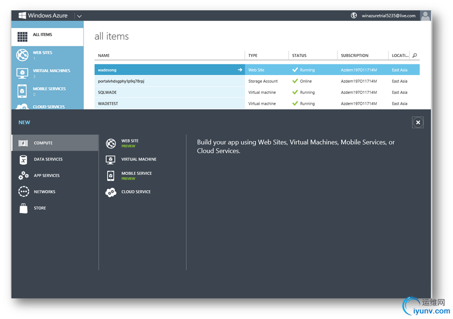Click the new Cloud Service cloud icon
The height and width of the screenshot is (319, 453).
(111, 192)
